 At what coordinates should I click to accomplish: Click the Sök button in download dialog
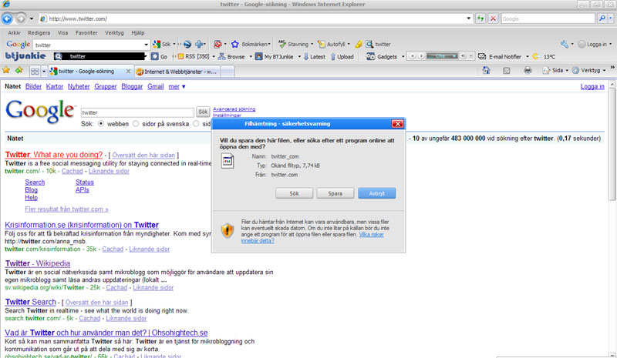tap(295, 193)
